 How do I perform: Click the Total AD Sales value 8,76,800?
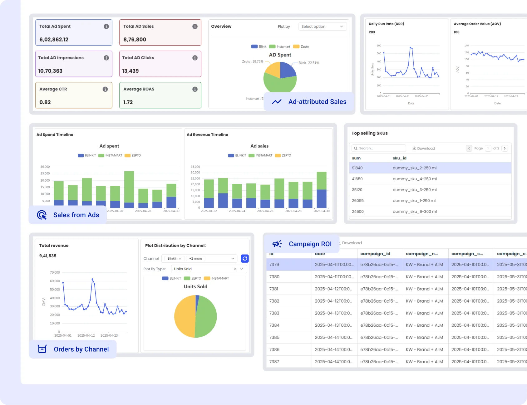click(x=135, y=40)
